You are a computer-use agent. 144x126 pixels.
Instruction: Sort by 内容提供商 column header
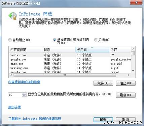tap(25, 50)
